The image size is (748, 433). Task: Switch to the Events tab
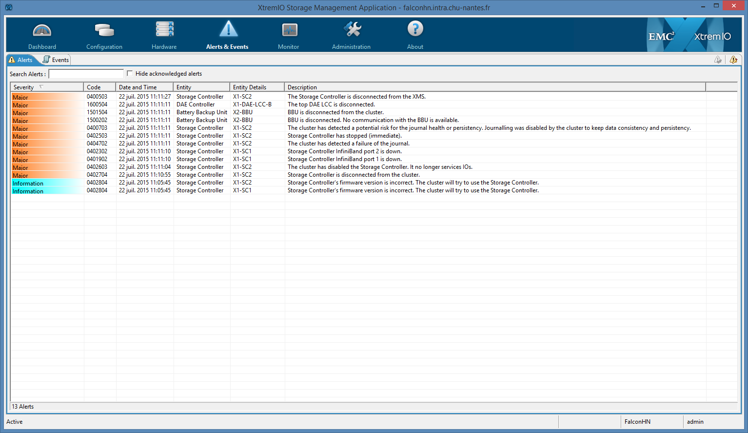(56, 60)
